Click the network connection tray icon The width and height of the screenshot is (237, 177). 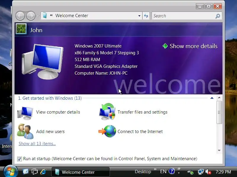click(x=201, y=172)
